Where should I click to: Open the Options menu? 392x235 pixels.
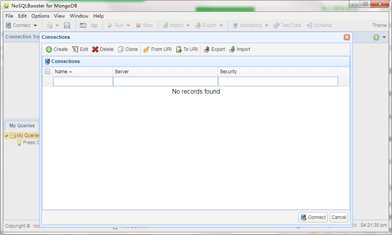coord(40,16)
